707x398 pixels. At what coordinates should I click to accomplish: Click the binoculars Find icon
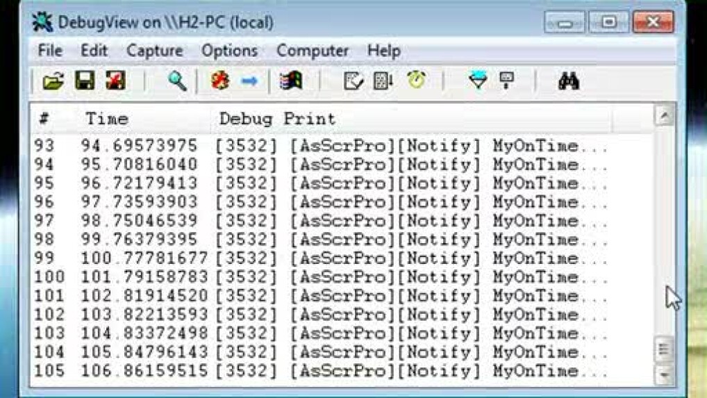coord(569,81)
